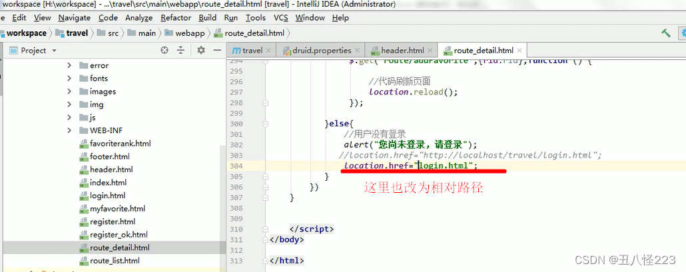686x272 pixels.
Task: Select the WEB-INF folder in tree
Action: 105,130
